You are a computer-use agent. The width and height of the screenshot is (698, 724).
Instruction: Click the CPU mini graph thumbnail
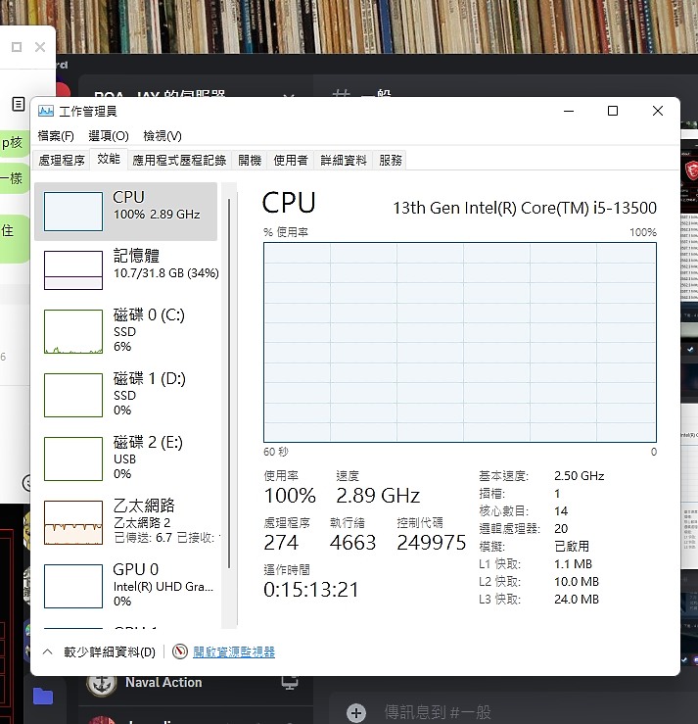[x=73, y=212]
